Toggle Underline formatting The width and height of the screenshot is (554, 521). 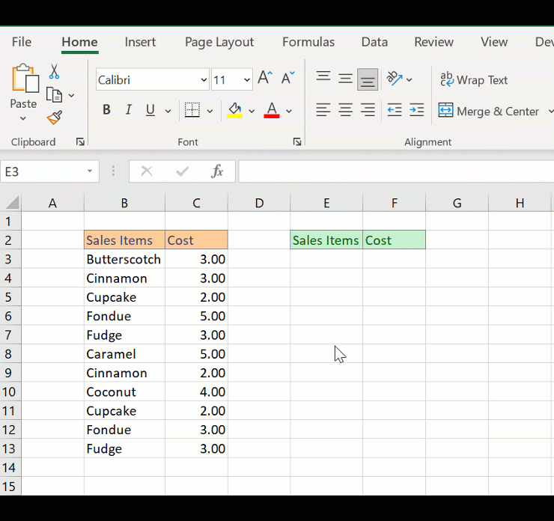click(x=150, y=110)
